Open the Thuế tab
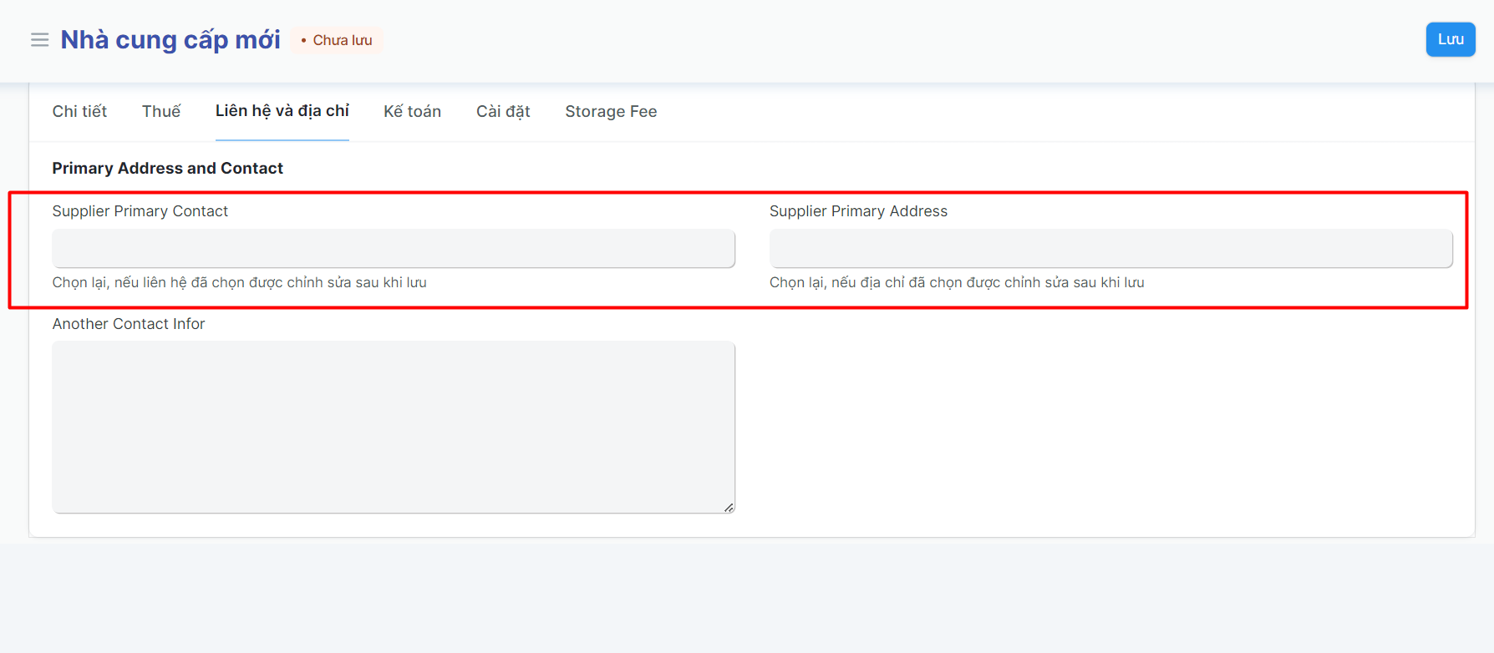This screenshot has width=1494, height=653. (x=161, y=111)
